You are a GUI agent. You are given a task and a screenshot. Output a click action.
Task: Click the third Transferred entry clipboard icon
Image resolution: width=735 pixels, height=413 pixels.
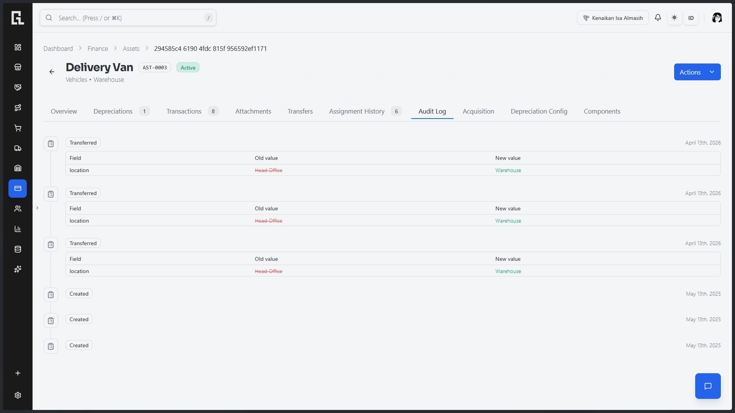(x=51, y=245)
